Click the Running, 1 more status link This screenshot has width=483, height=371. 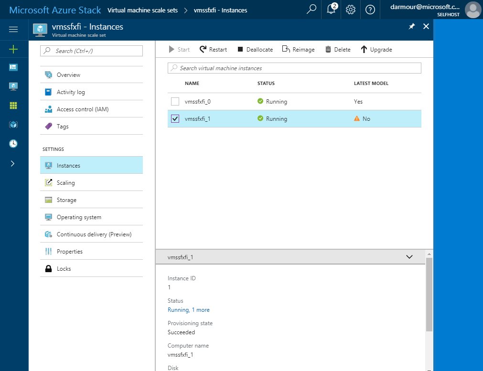tap(189, 310)
